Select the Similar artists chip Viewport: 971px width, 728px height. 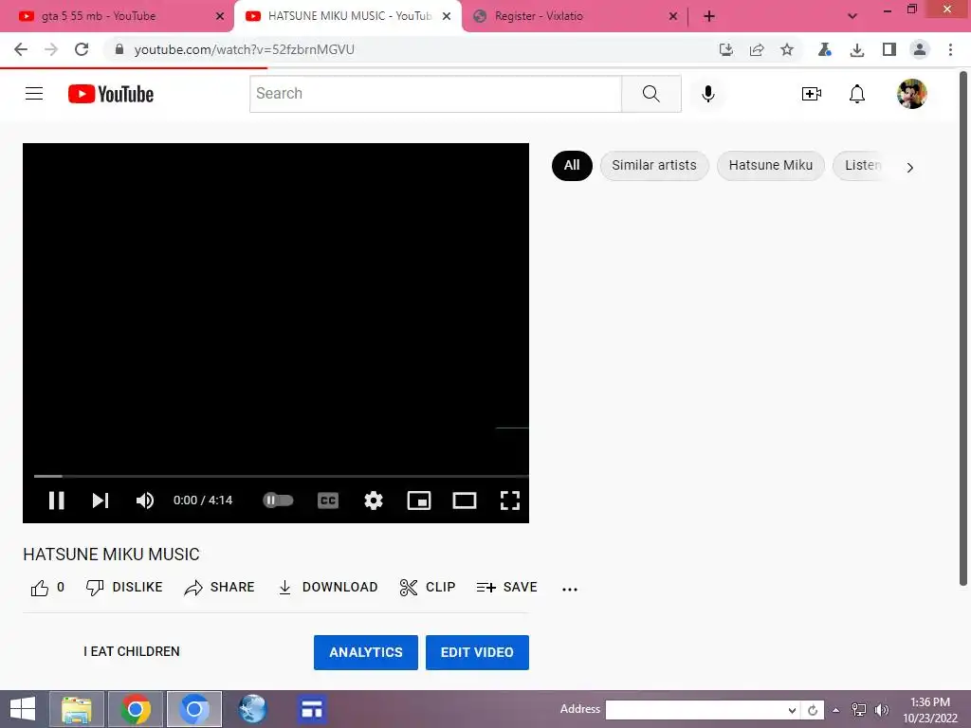(x=654, y=165)
